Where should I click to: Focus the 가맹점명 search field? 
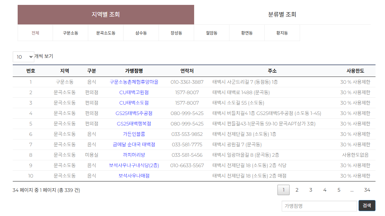[319, 206]
